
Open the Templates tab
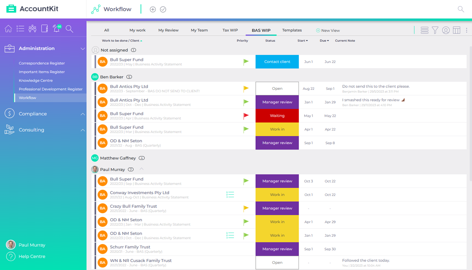click(x=292, y=30)
